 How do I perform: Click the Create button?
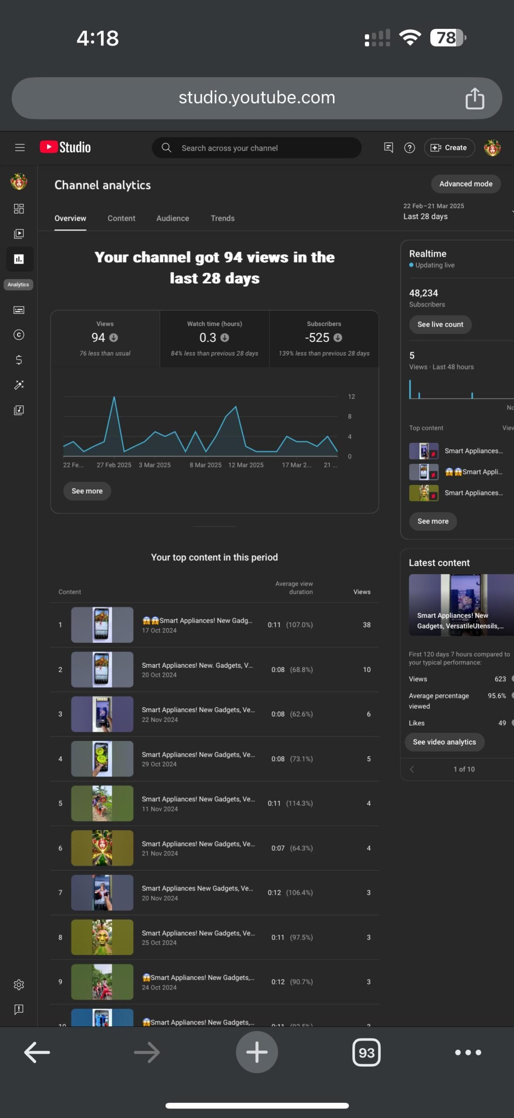[x=449, y=148]
